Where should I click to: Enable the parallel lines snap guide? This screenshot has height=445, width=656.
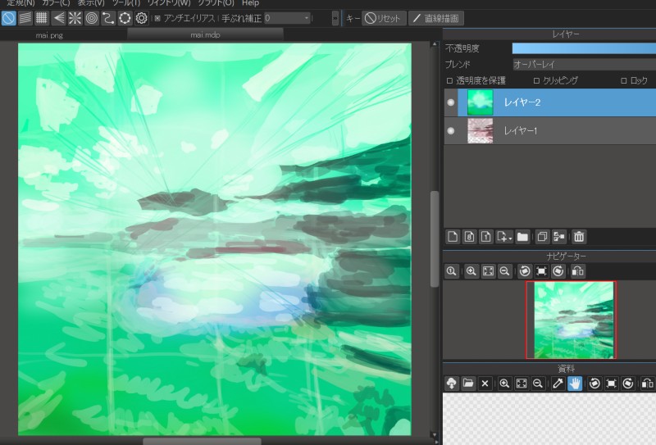(x=25, y=18)
